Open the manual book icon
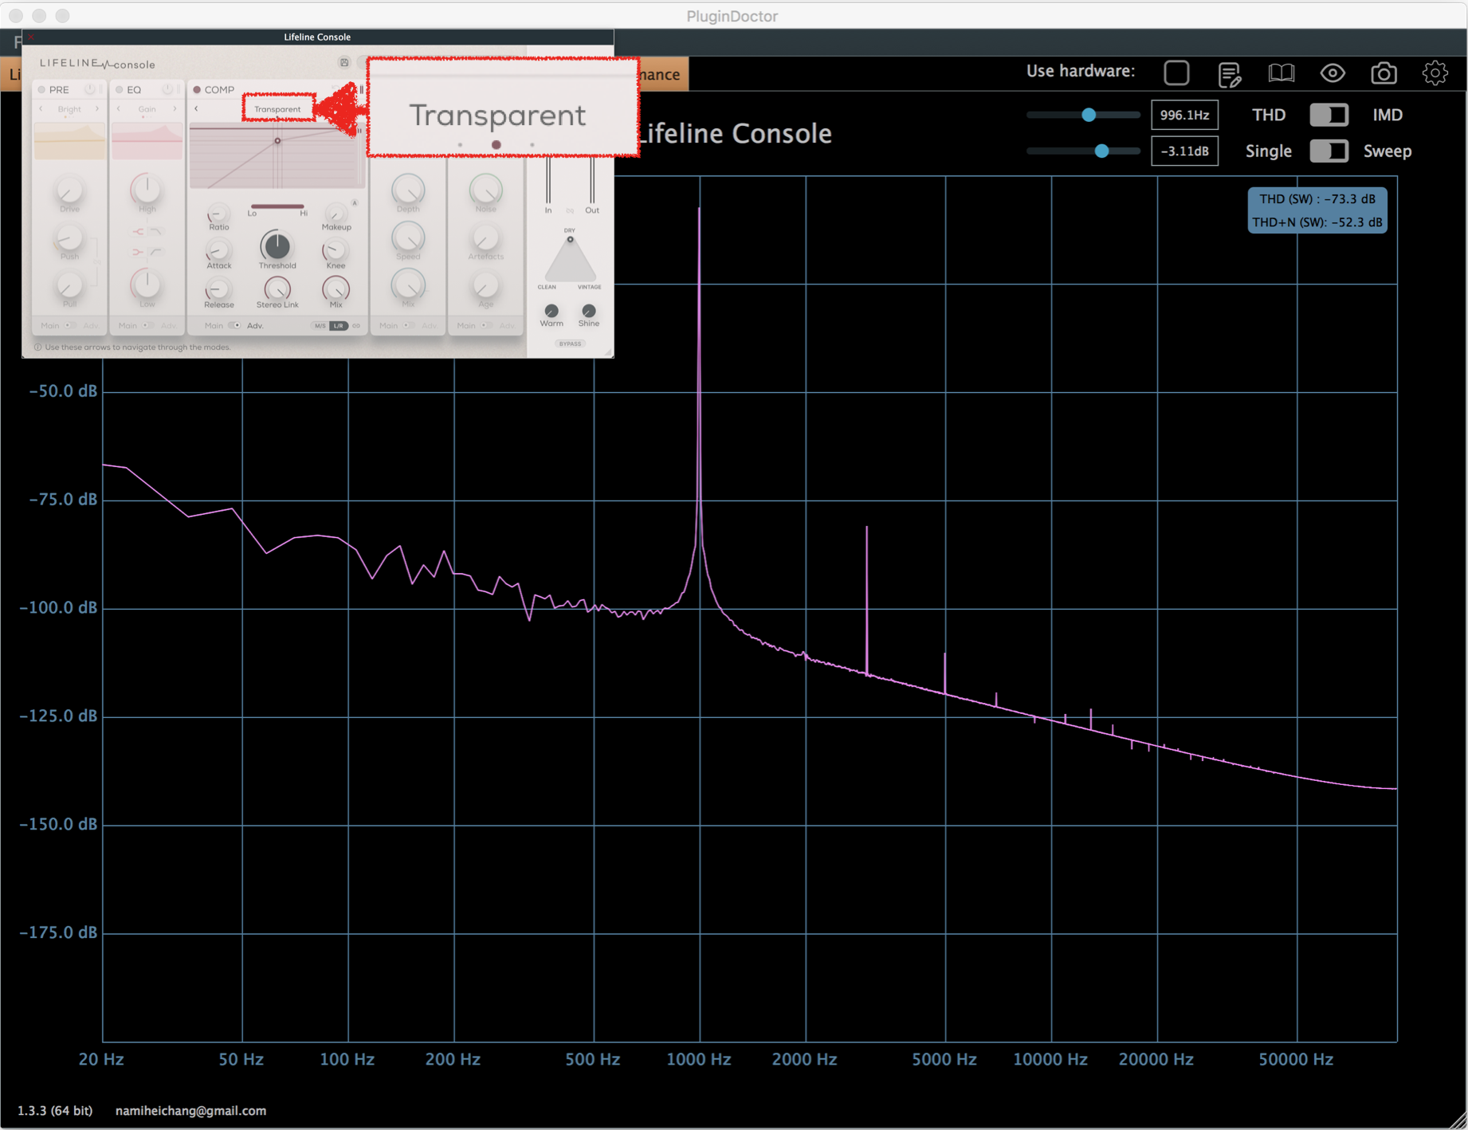 coord(1281,73)
